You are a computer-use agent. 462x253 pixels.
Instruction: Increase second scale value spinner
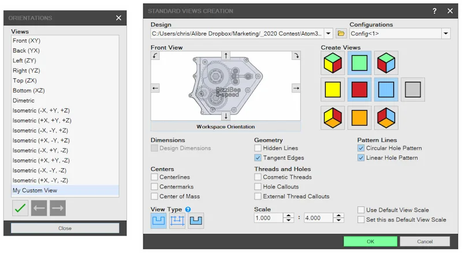(x=339, y=216)
